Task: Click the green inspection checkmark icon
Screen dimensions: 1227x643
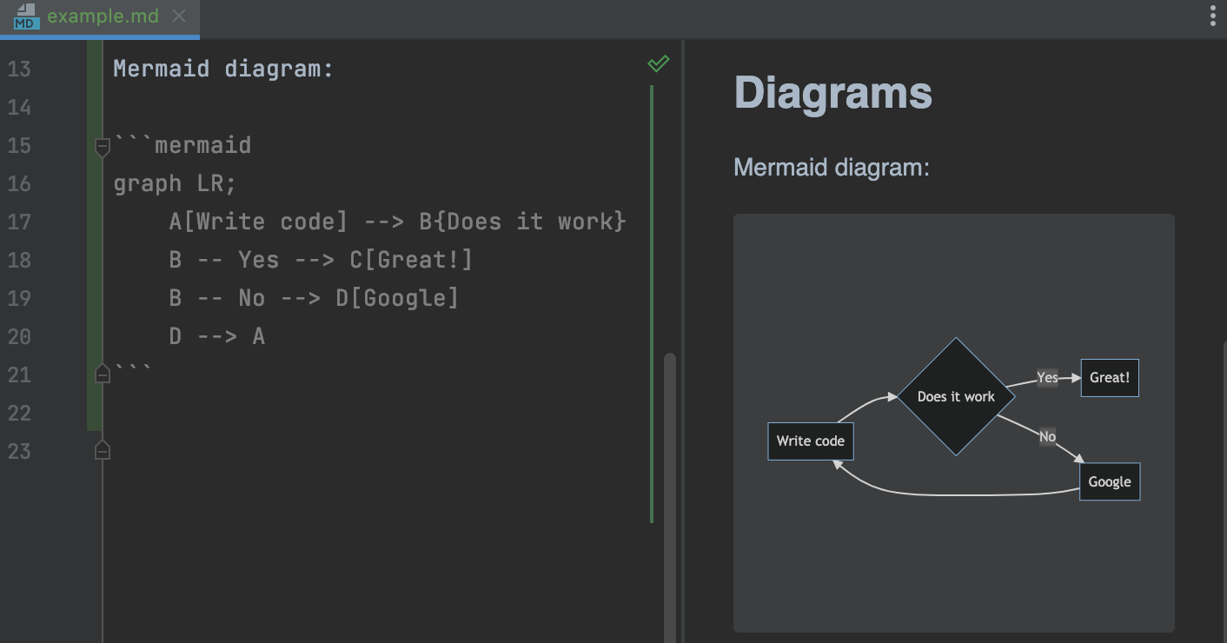Action: 659,63
